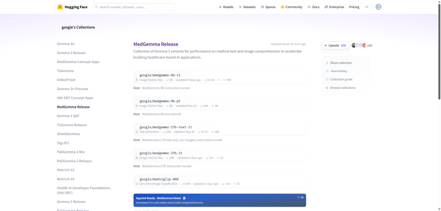Click the heart icon beside 458
This screenshot has width=441, height=211.
point(225,80)
